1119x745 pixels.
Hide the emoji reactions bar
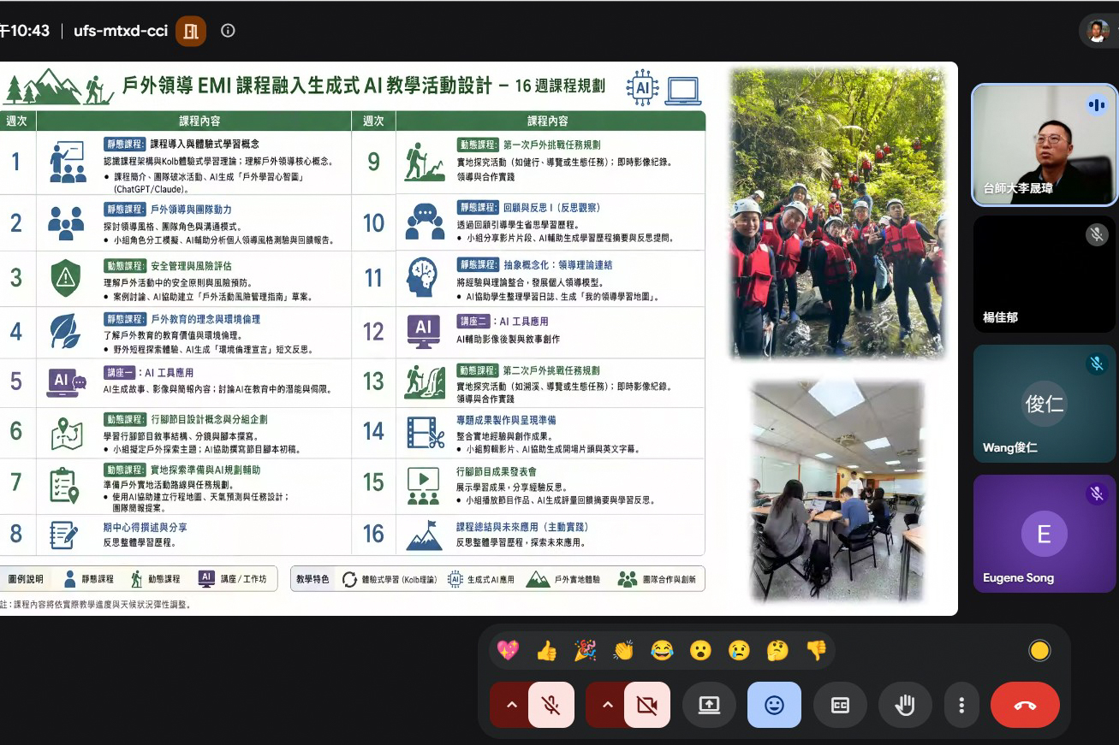pos(774,705)
